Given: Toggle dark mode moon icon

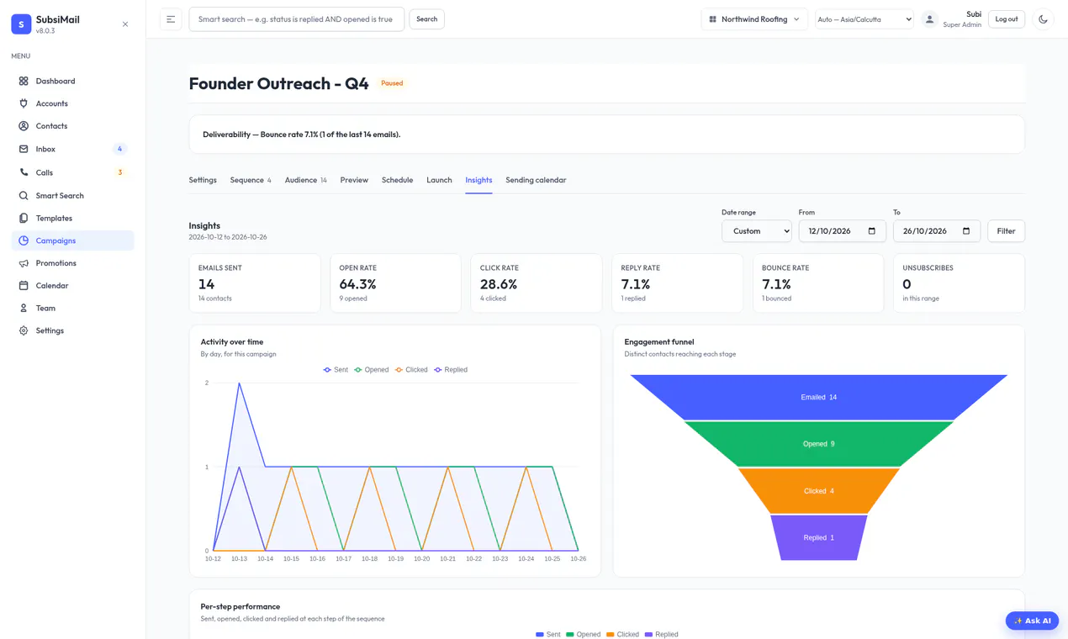Looking at the screenshot, I should [1043, 19].
